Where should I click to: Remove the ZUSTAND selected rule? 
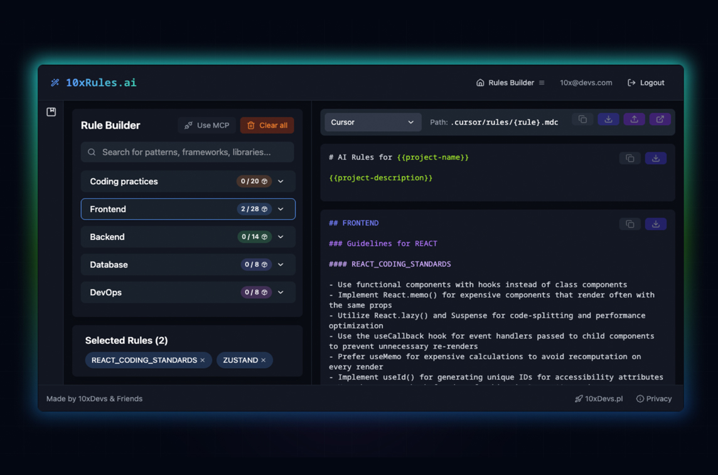pos(264,360)
